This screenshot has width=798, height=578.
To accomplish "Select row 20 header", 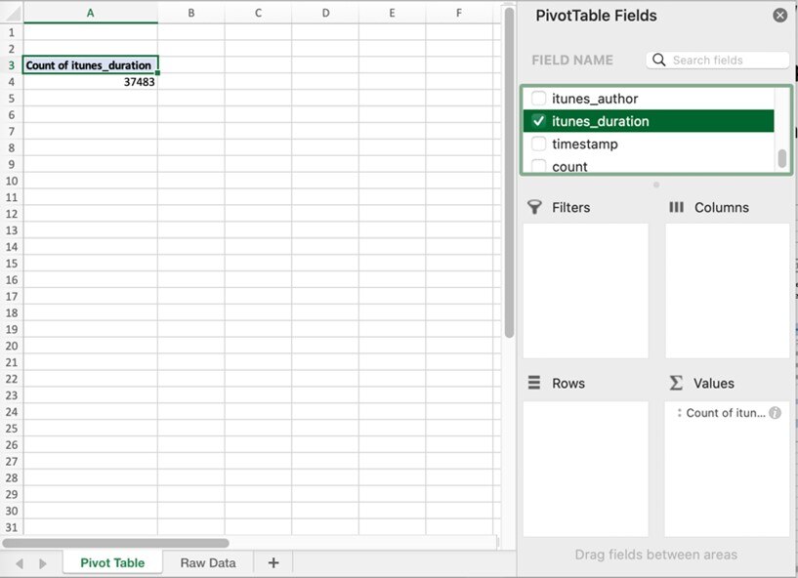I will (x=11, y=346).
